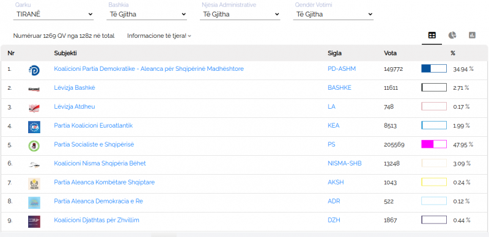Switch to bar chart view icon
The image size is (489, 237).
pyautogui.click(x=472, y=35)
